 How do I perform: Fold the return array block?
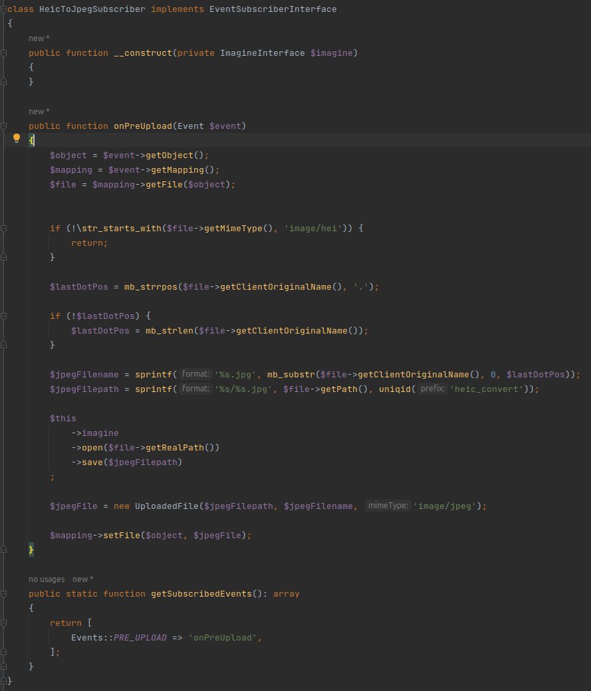click(3, 623)
